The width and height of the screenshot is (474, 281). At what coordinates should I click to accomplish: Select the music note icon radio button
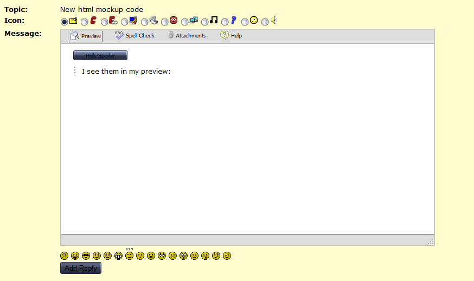pos(205,22)
